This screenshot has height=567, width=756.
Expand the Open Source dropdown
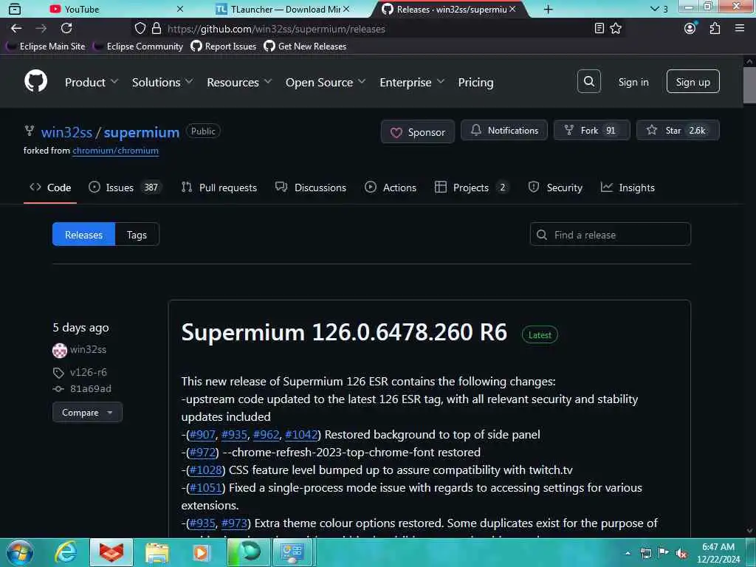click(326, 83)
